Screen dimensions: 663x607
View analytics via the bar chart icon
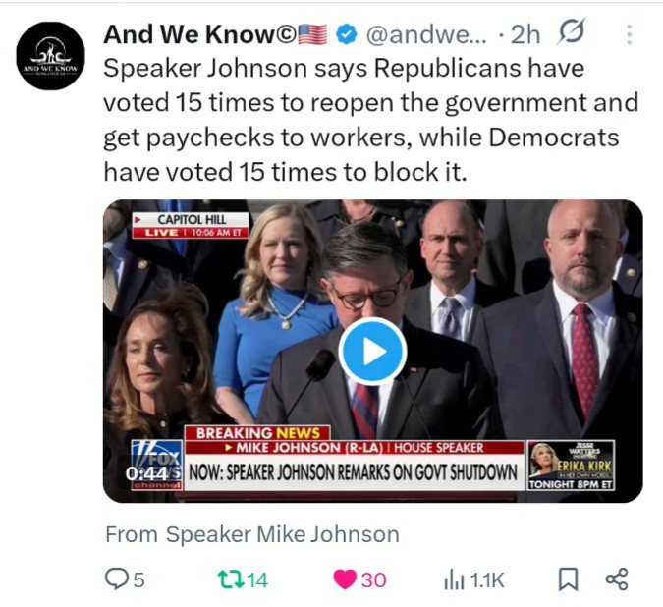point(454,579)
